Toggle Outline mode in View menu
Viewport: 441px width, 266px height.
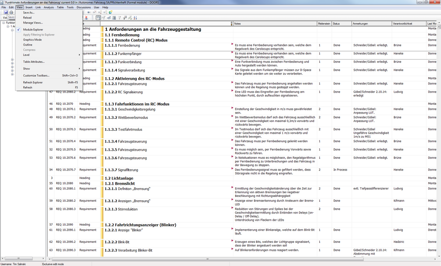click(28, 45)
